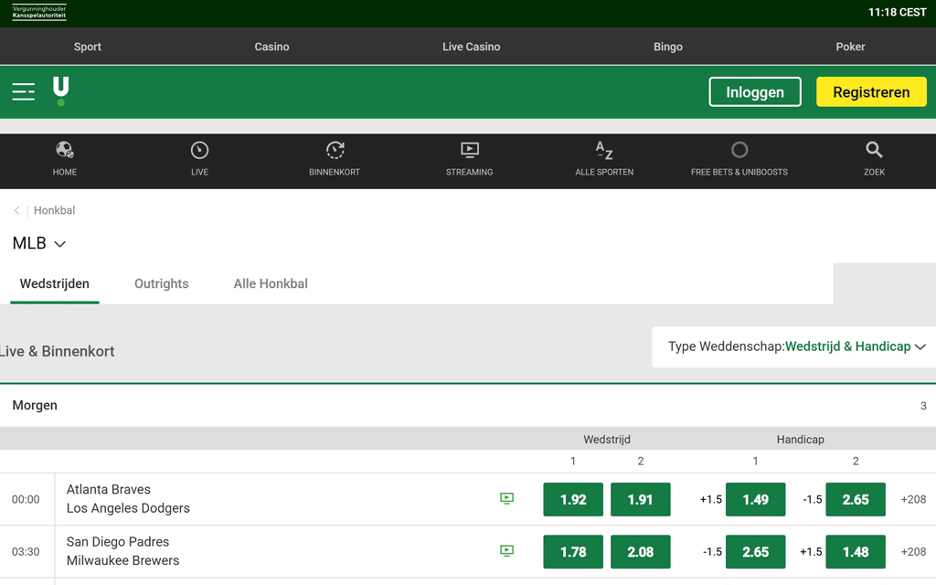Image resolution: width=936 pixels, height=585 pixels.
Task: Open +208 more bets for Braves game
Action: pyautogui.click(x=913, y=500)
